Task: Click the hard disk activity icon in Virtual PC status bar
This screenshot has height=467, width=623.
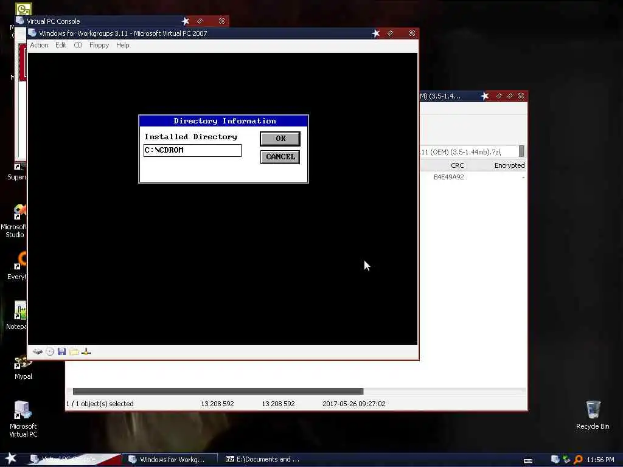Action: coord(38,351)
